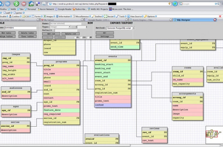
Task: Click the red stop loading button
Action: [24, 4]
